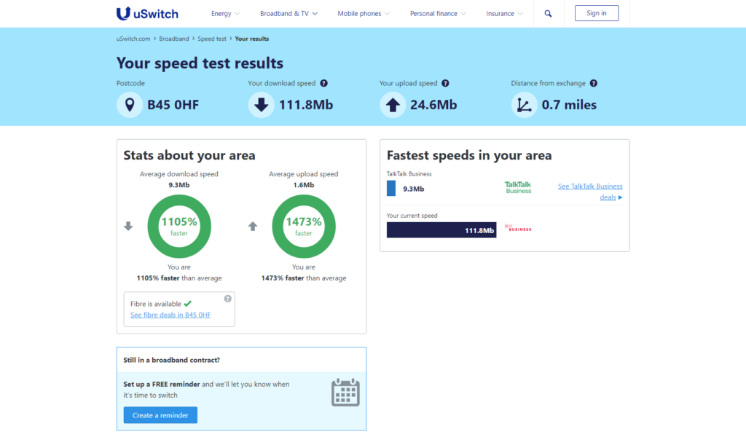Click the TalkTalk Business logo
Viewport: 746px width, 448px height.
(x=518, y=187)
